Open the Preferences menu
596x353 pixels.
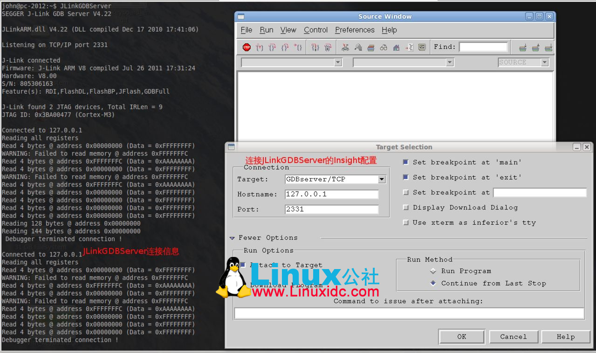coord(355,30)
